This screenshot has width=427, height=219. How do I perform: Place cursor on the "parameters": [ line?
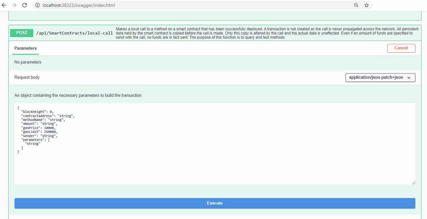(x=36, y=140)
